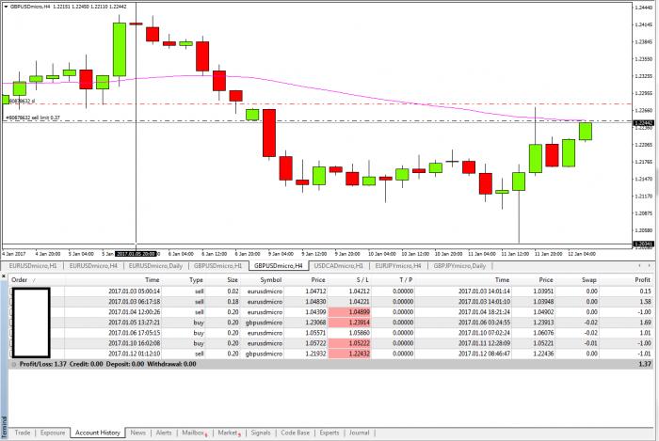Switch to the USDCADmicro,H1 chart tab
Image resolution: width=659 pixels, height=441 pixels.
click(x=339, y=266)
